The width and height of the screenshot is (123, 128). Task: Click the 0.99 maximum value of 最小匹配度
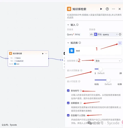pos(120,84)
